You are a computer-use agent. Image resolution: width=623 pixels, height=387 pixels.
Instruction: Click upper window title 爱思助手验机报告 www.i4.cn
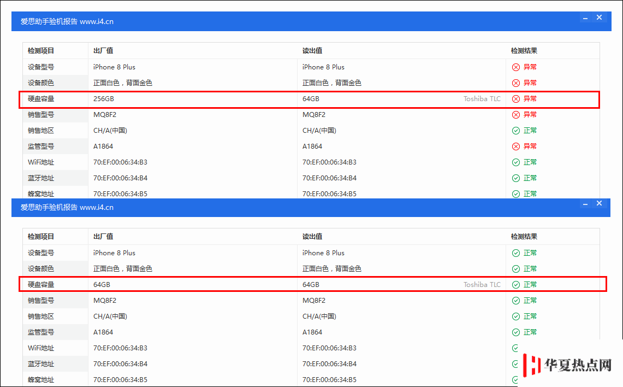tap(67, 21)
